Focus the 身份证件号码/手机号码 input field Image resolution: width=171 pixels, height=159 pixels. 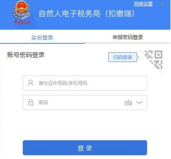point(85,83)
